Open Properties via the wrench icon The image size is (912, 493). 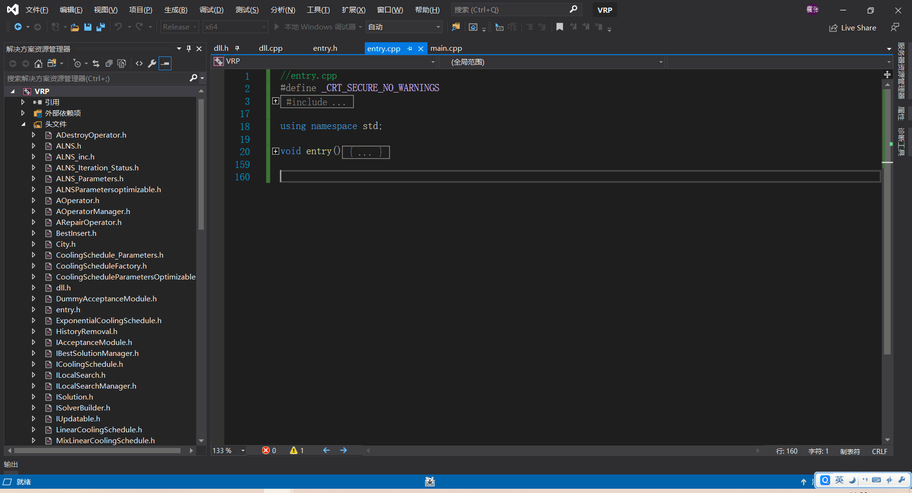(152, 63)
